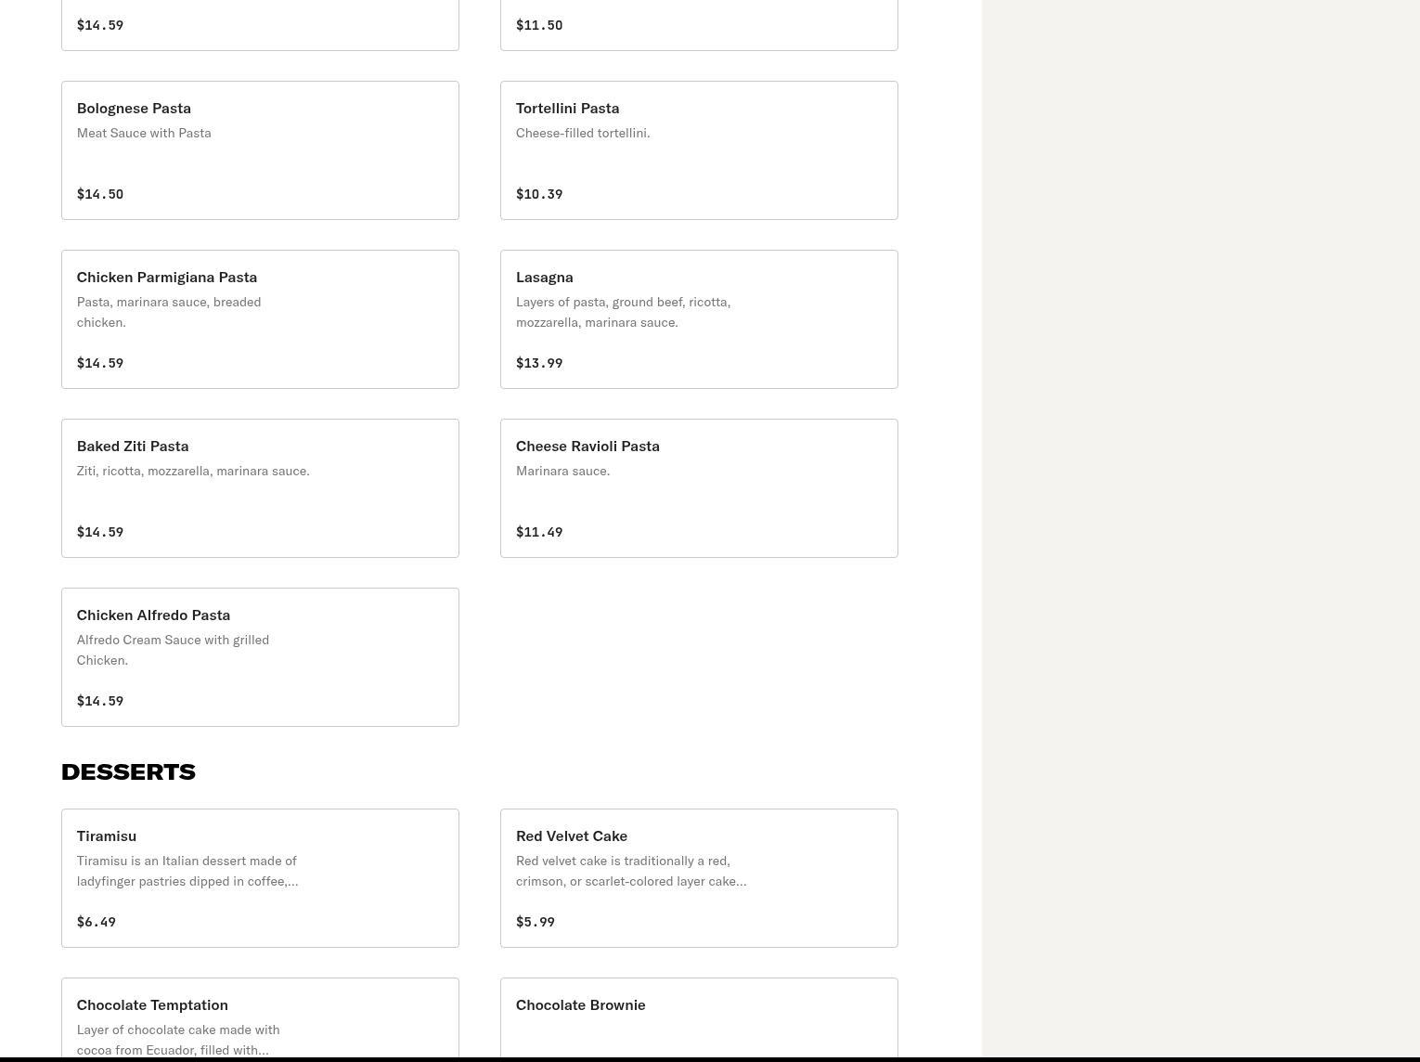Click the Chicken Alfredo Pasta price "$14.59"
The height and width of the screenshot is (1062, 1420).
pos(100,701)
